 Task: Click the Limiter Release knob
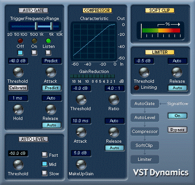[x=177, y=72]
